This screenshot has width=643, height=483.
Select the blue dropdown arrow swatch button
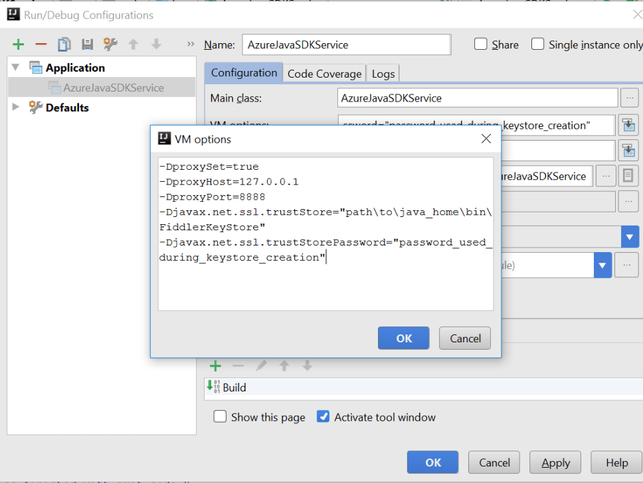point(630,237)
